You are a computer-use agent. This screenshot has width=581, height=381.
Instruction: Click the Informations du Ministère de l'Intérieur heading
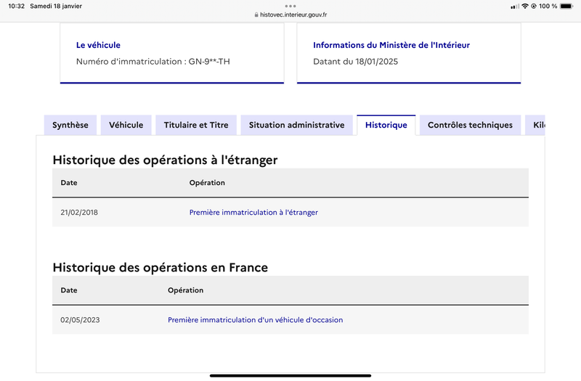pyautogui.click(x=391, y=45)
